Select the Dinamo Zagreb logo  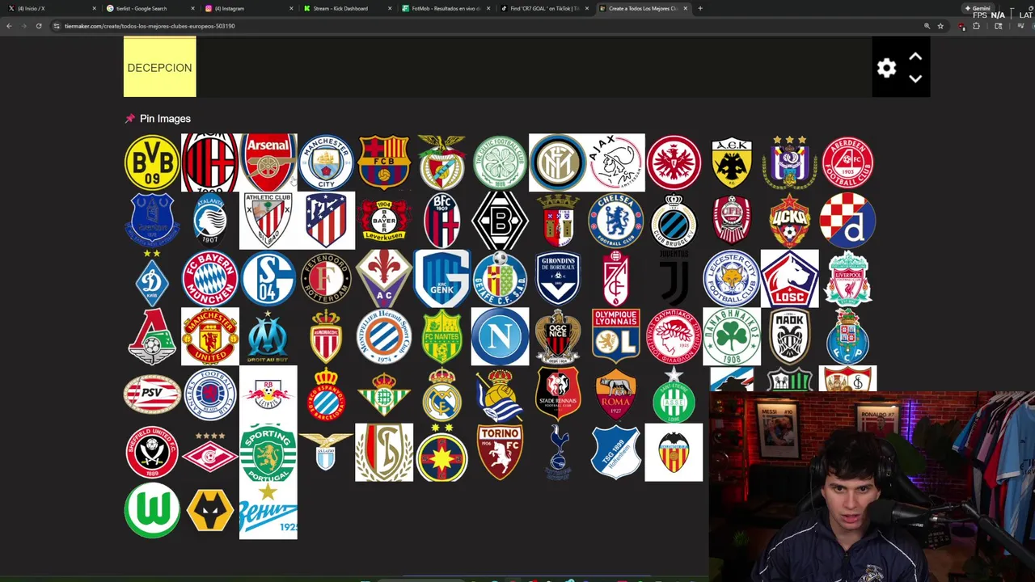847,221
